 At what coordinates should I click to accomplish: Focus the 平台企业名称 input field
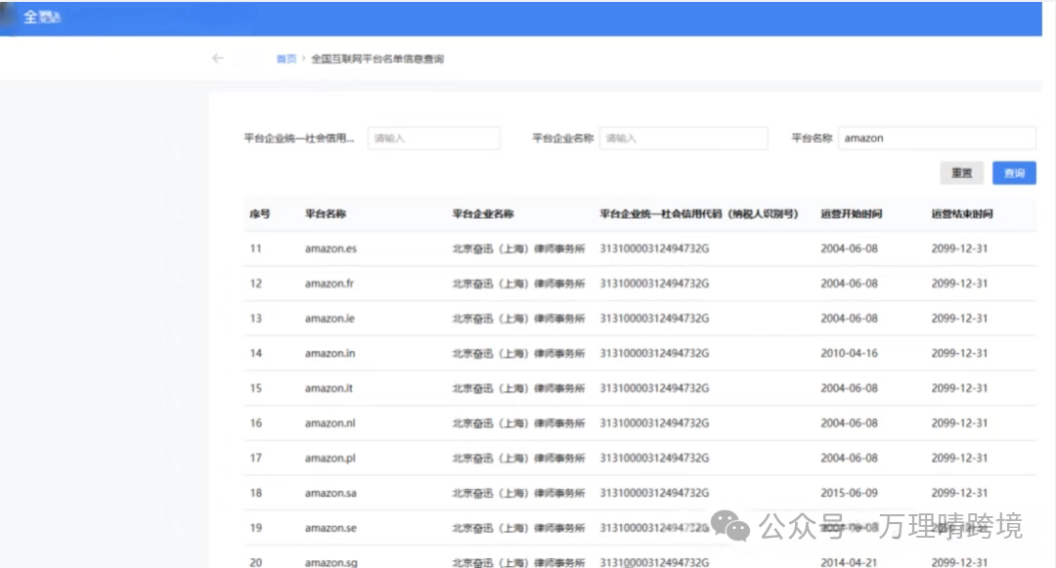click(683, 138)
